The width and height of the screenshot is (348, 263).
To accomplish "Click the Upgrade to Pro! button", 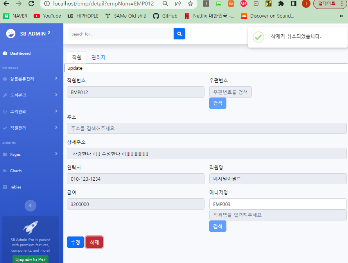I will [30, 259].
